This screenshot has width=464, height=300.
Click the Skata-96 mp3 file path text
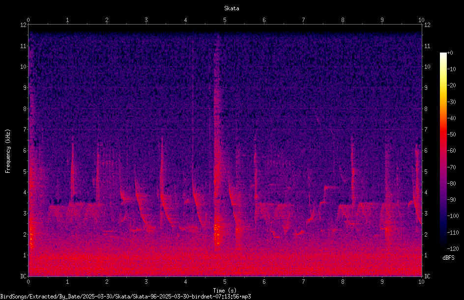[125, 297]
